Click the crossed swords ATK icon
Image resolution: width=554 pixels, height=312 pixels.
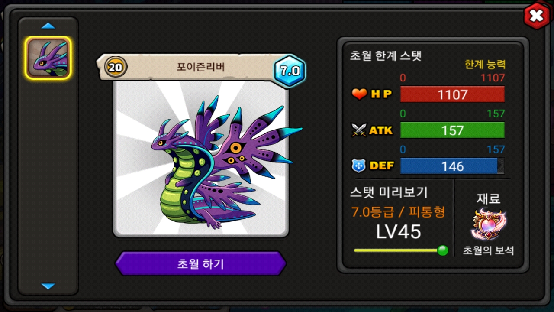(359, 130)
